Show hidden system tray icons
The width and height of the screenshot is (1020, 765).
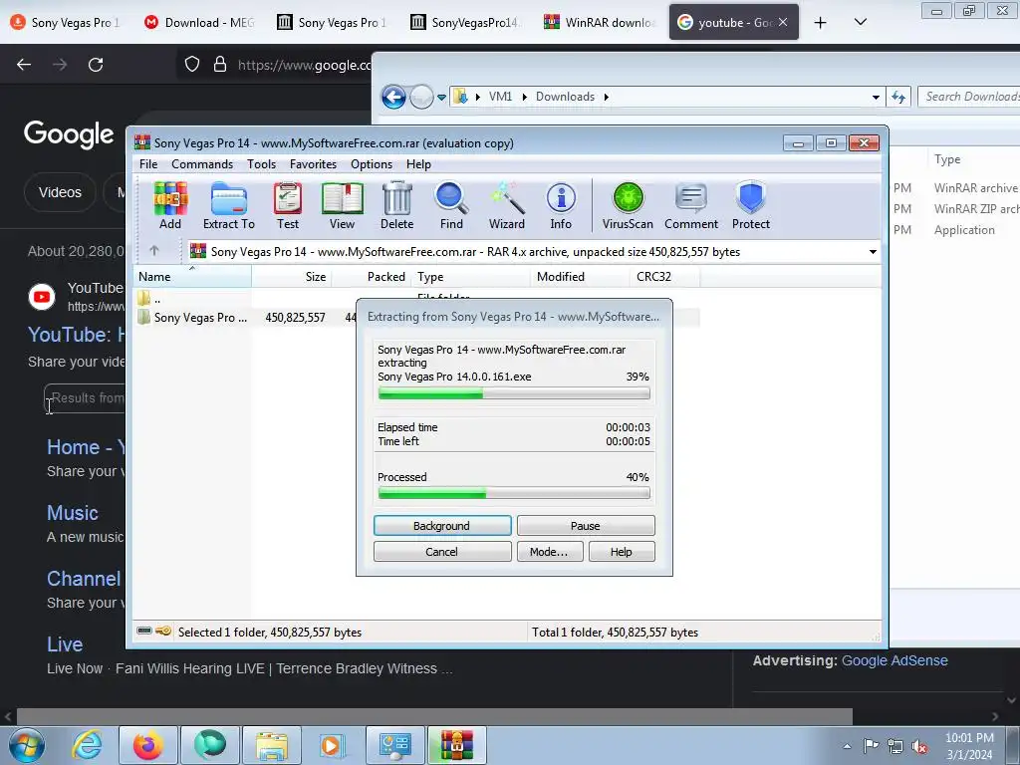click(x=847, y=746)
